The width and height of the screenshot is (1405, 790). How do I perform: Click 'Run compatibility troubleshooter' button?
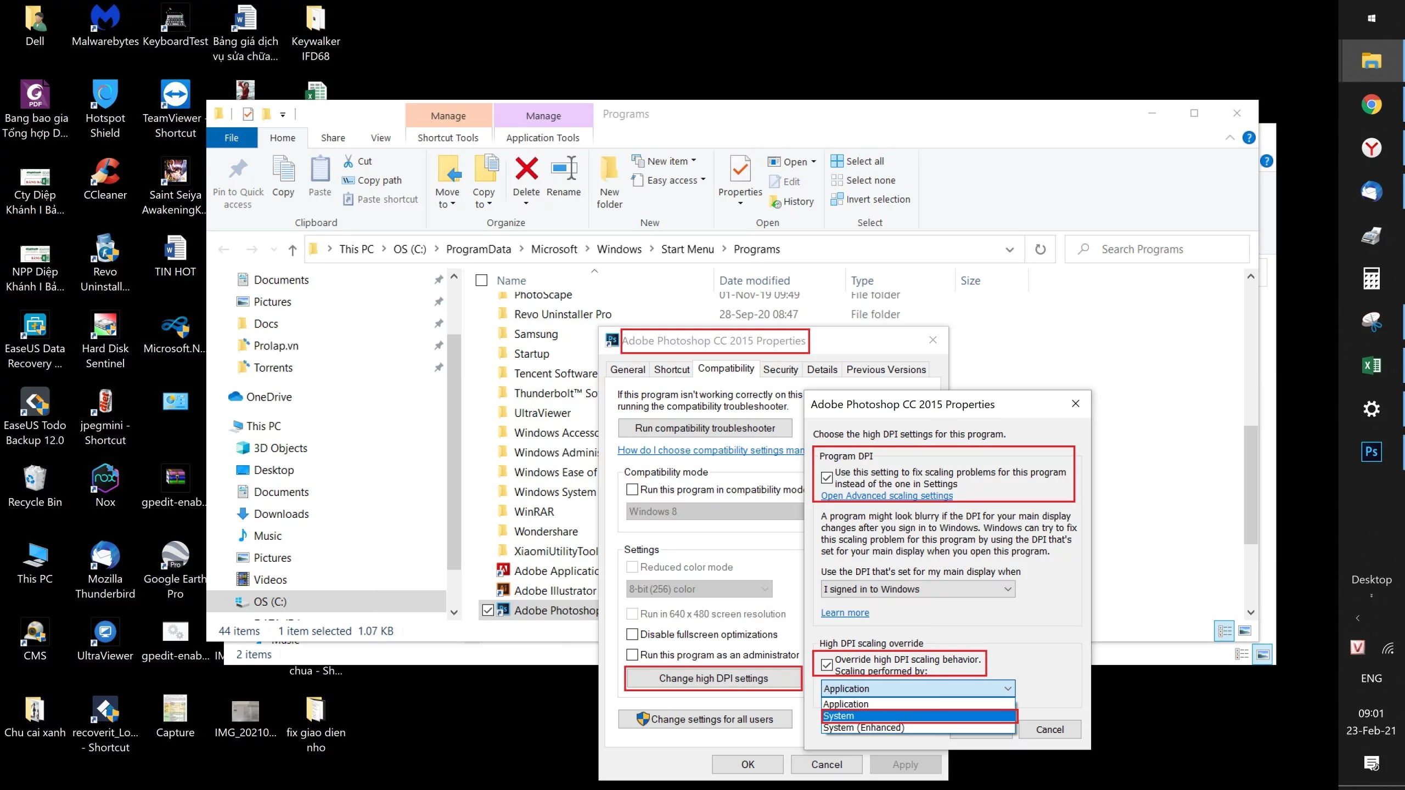coord(705,428)
